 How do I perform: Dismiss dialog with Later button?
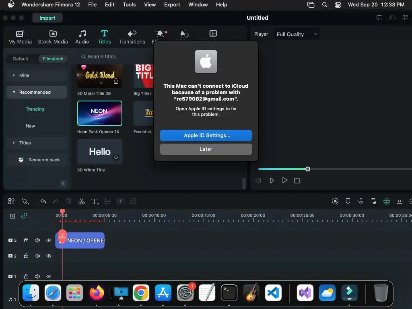coord(206,149)
